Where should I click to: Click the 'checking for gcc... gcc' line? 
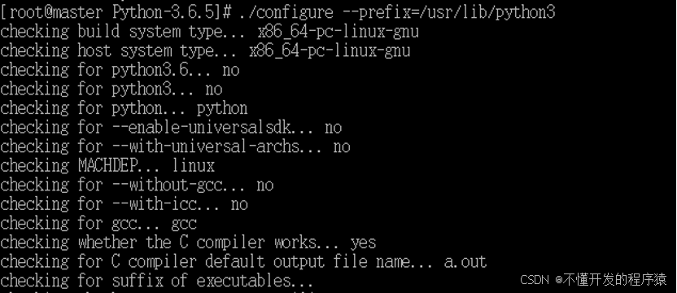click(x=98, y=223)
